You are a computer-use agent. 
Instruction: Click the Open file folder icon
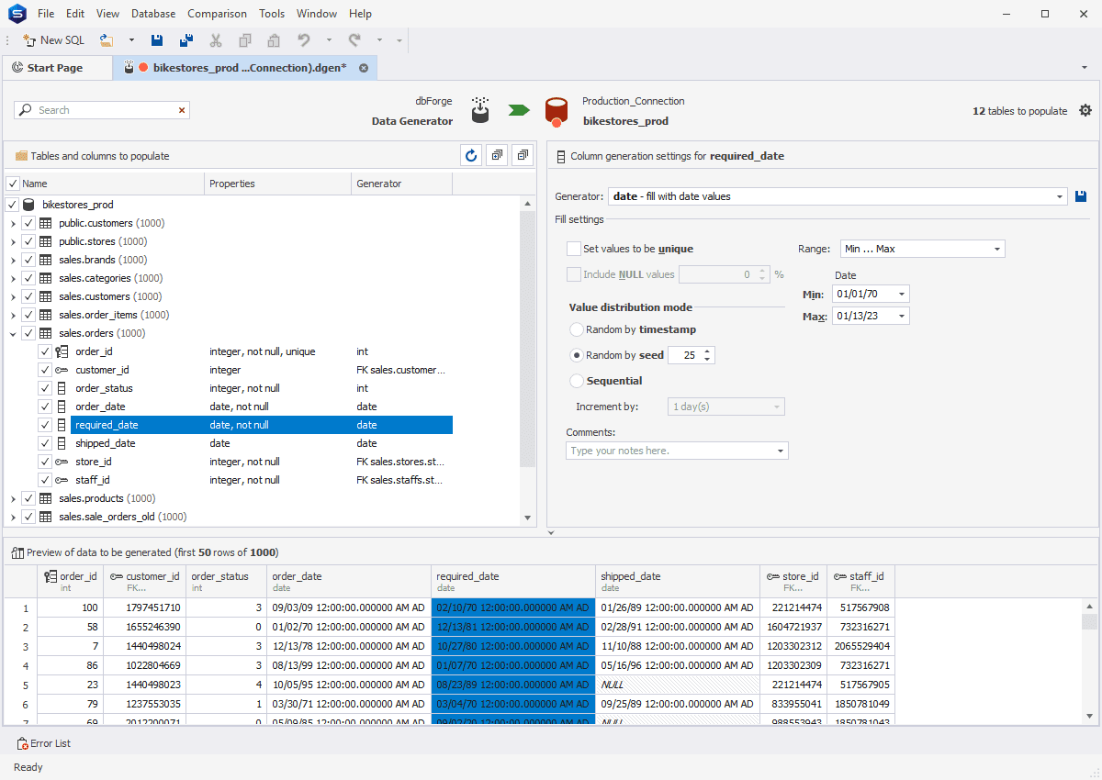click(x=107, y=40)
